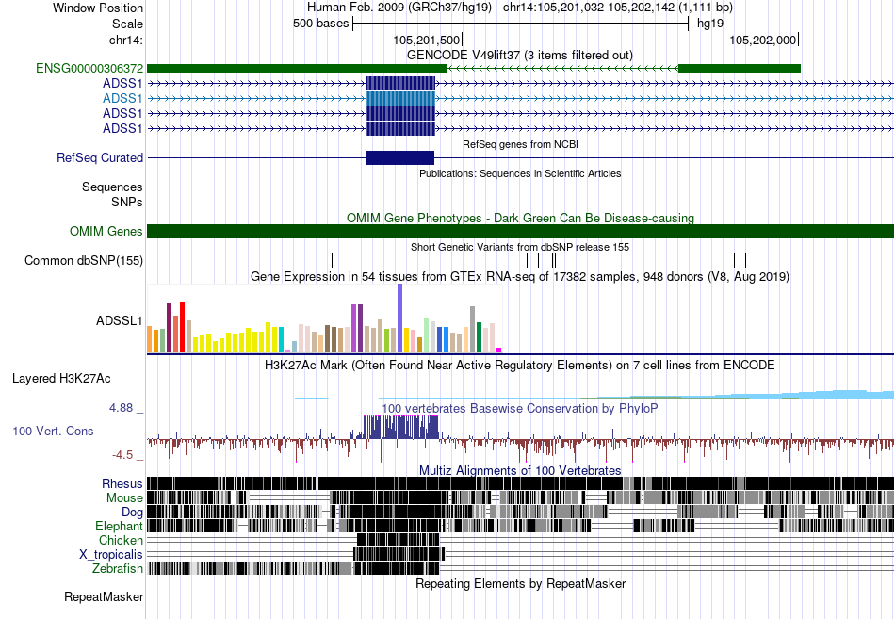Viewport: 895px width, 619px height.
Task: Click the 4.88 PhyloP upper scale value
Action: 121,408
